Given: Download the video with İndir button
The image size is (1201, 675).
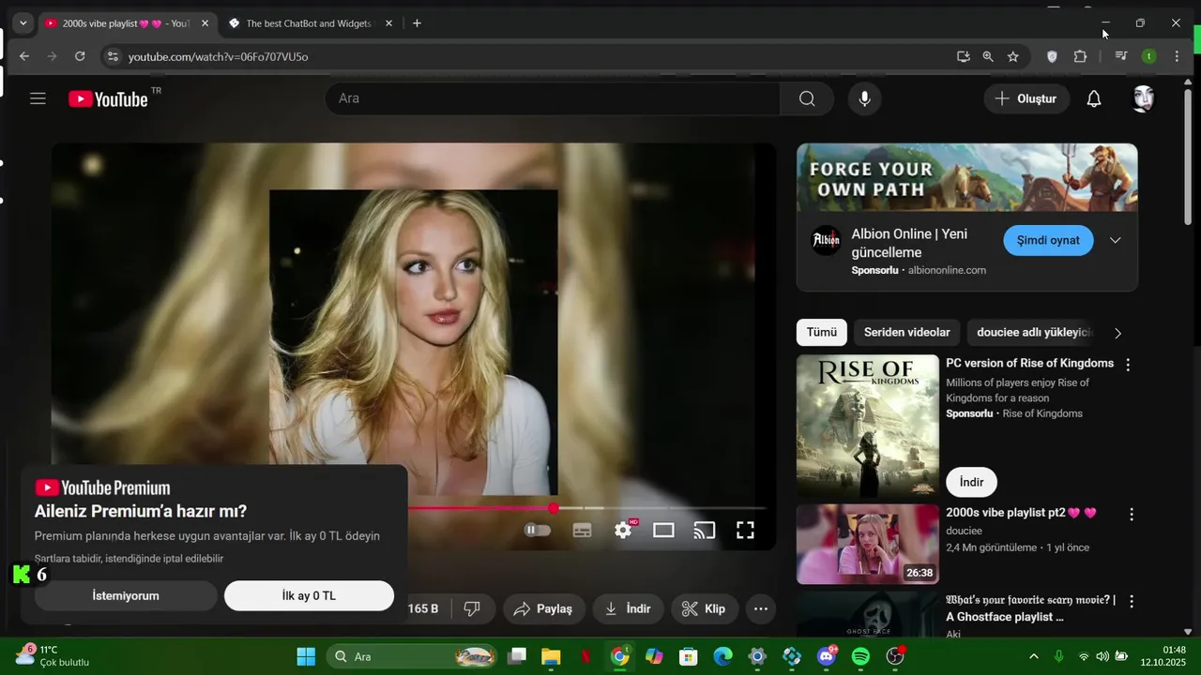Looking at the screenshot, I should click(x=628, y=608).
